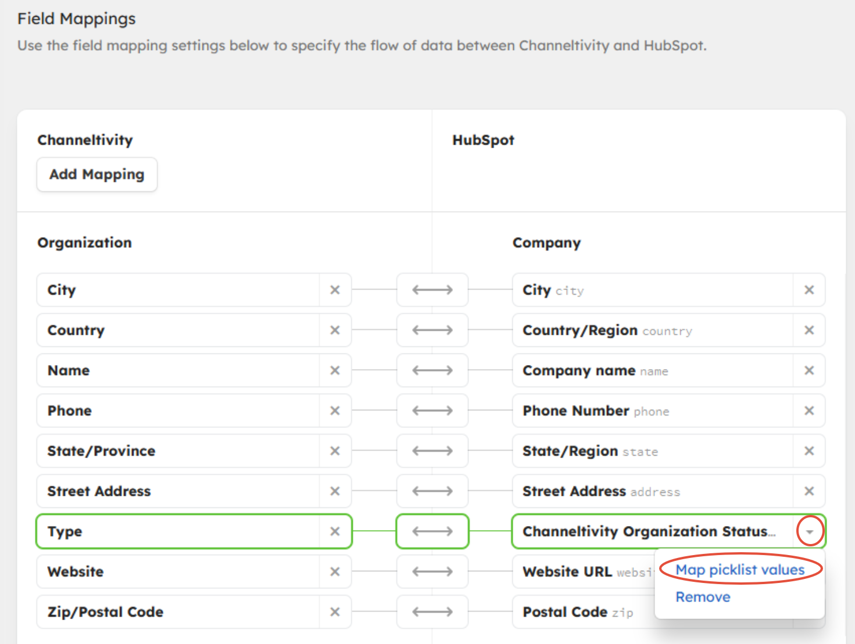The width and height of the screenshot is (855, 644).
Task: Click the Channeltivity column header
Action: click(x=85, y=140)
